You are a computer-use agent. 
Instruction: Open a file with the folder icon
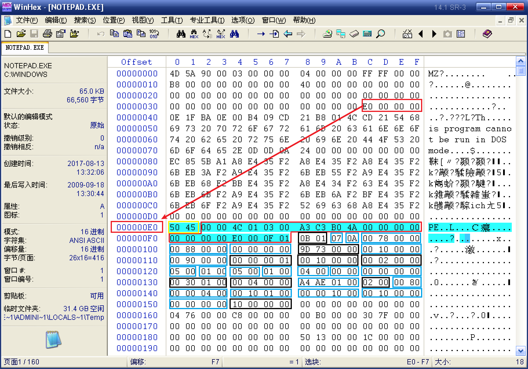tap(21, 34)
